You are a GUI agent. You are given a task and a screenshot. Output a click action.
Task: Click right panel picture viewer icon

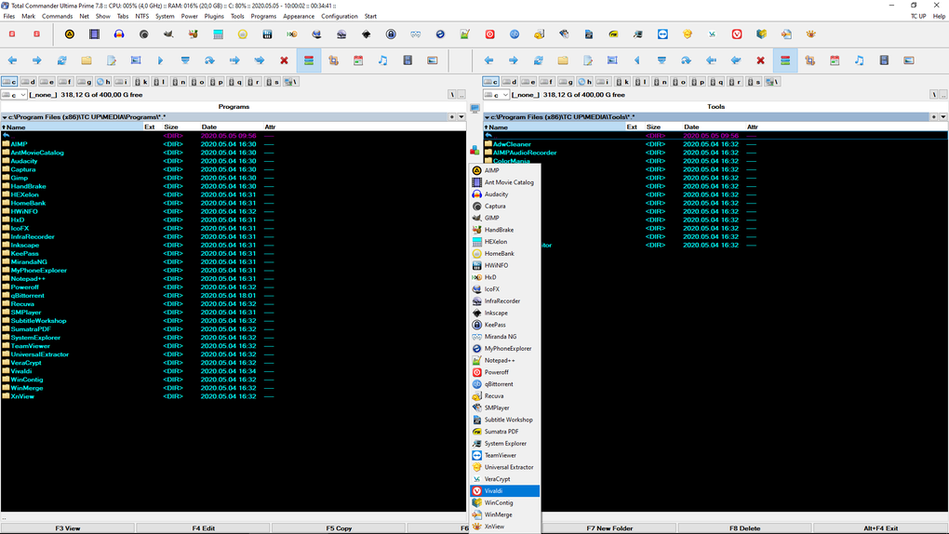click(x=908, y=60)
